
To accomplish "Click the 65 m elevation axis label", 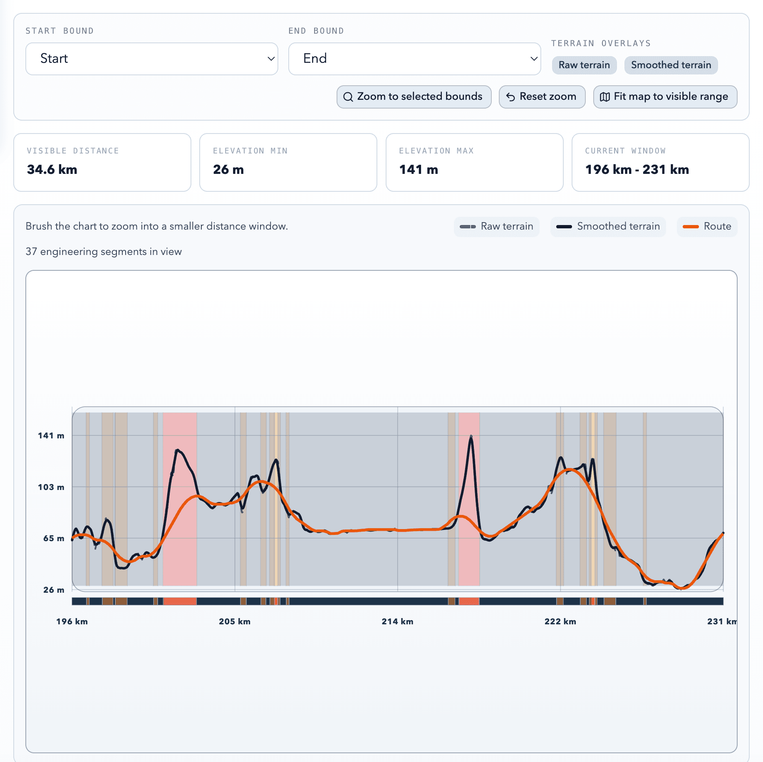I will [54, 538].
